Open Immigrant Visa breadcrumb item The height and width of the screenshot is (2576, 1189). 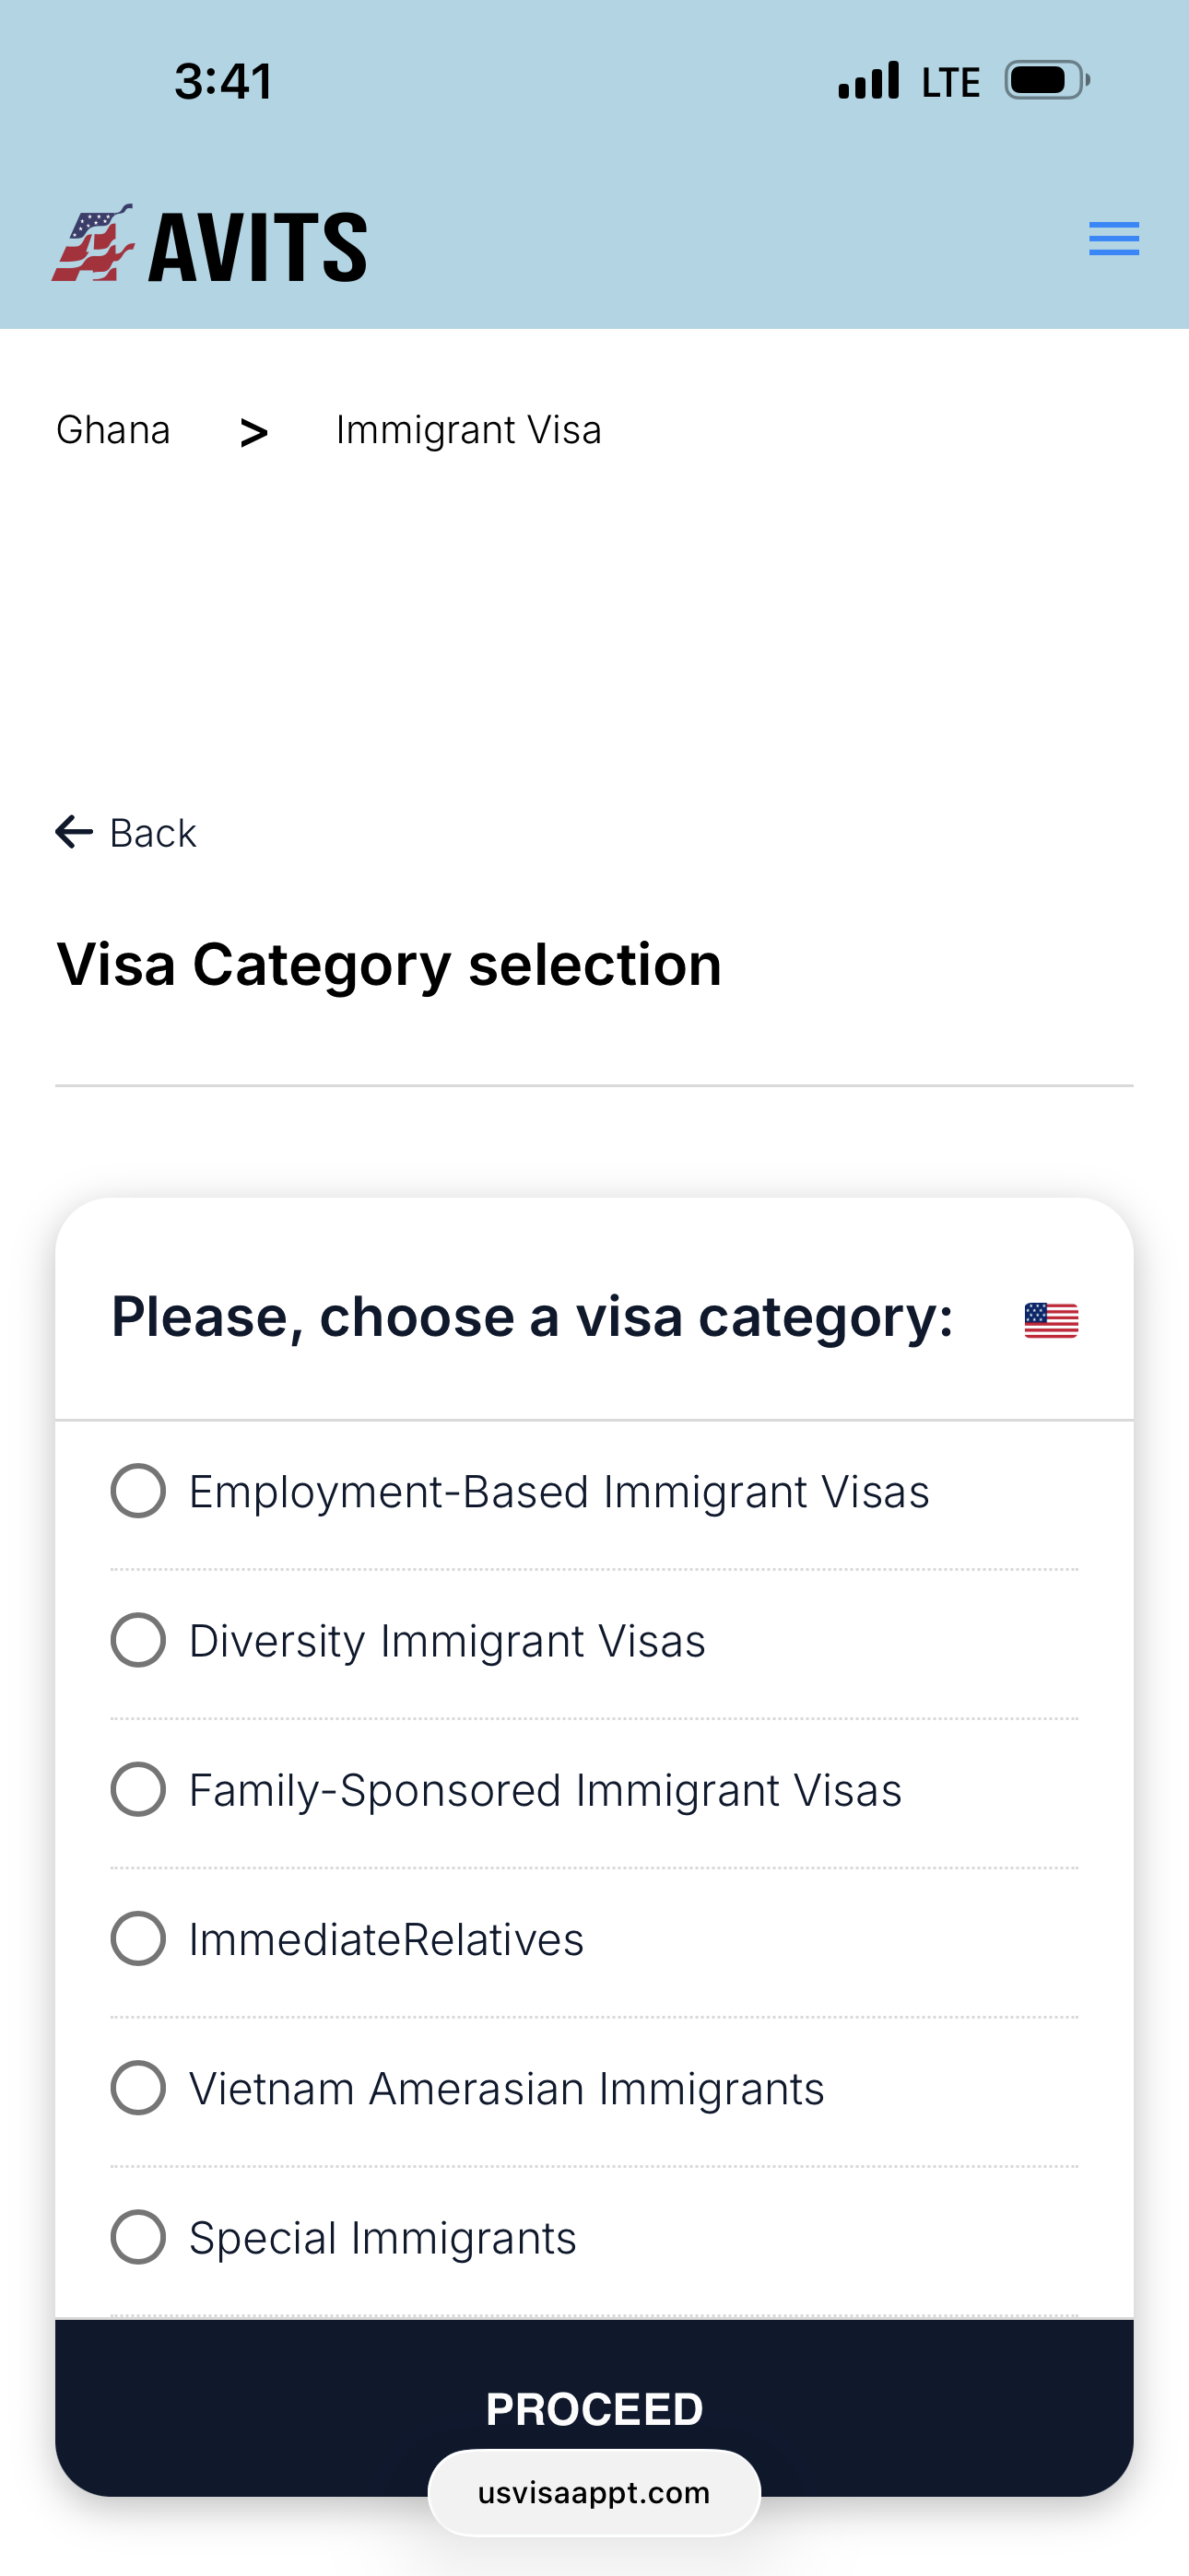pyautogui.click(x=468, y=430)
